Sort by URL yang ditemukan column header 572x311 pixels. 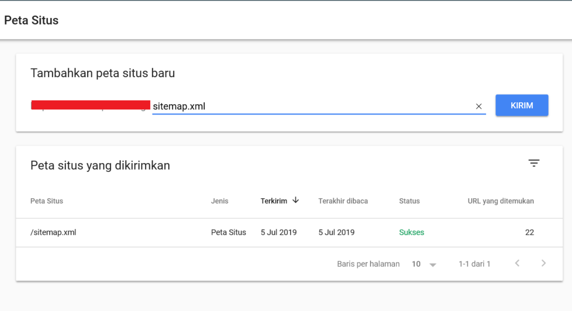pos(500,201)
